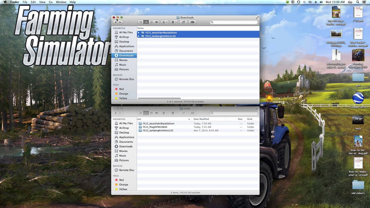Open the Action gear menu in mods window
The width and height of the screenshot is (370, 208).
(x=174, y=113)
